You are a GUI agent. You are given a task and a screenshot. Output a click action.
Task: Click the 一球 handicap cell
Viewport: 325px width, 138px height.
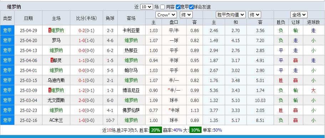[x=174, y=40]
